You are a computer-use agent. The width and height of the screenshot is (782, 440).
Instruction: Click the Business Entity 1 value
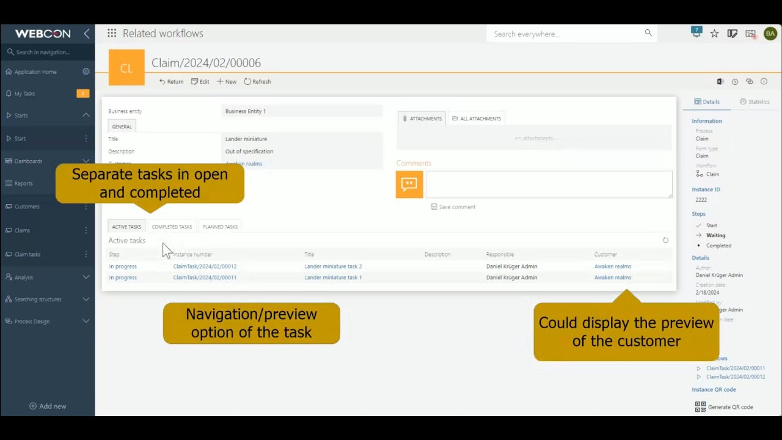click(x=246, y=111)
